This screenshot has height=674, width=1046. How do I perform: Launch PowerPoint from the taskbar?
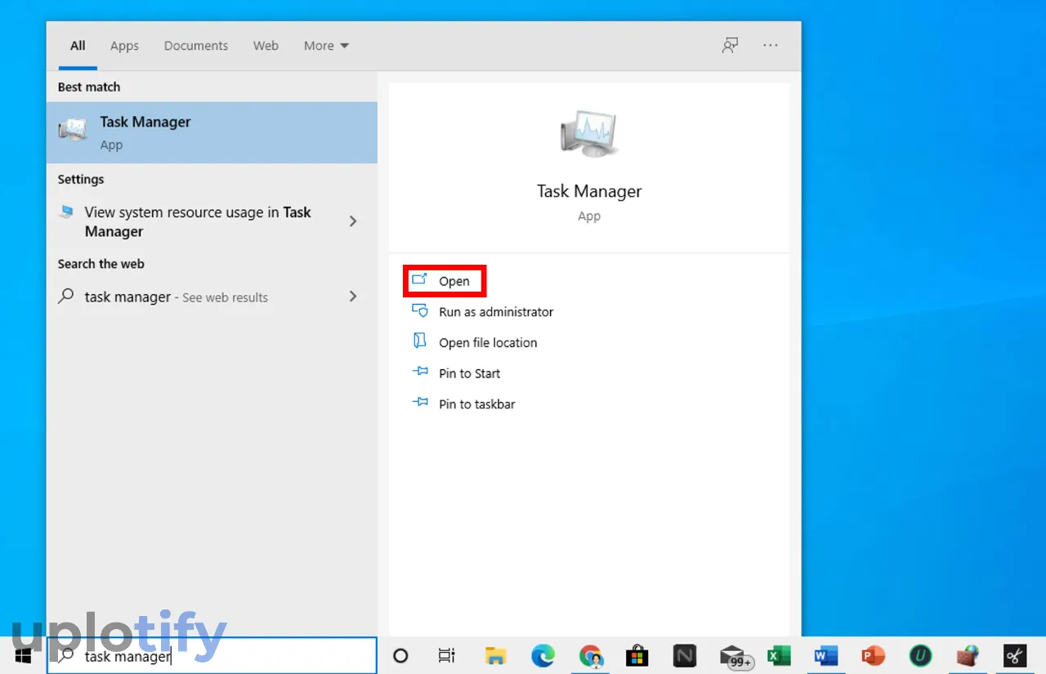[874, 655]
